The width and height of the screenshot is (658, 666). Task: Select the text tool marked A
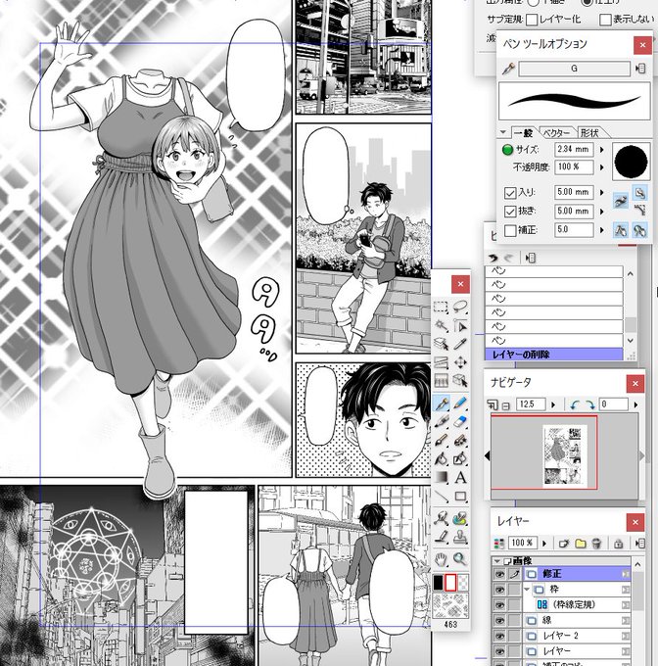[x=460, y=477]
